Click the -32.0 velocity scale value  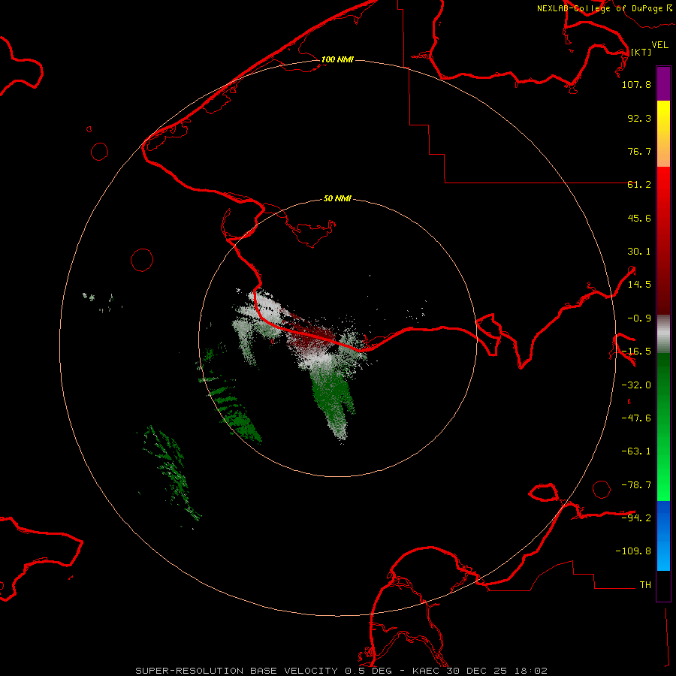pyautogui.click(x=636, y=385)
